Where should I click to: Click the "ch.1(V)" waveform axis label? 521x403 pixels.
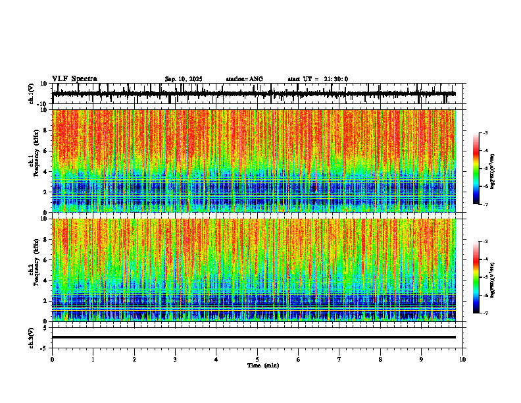tap(32, 94)
